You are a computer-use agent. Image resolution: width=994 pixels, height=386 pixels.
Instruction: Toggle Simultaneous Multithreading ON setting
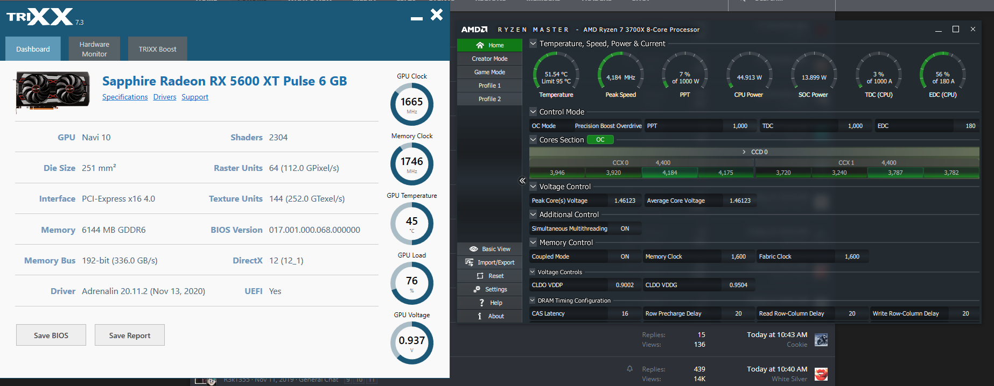coord(625,228)
